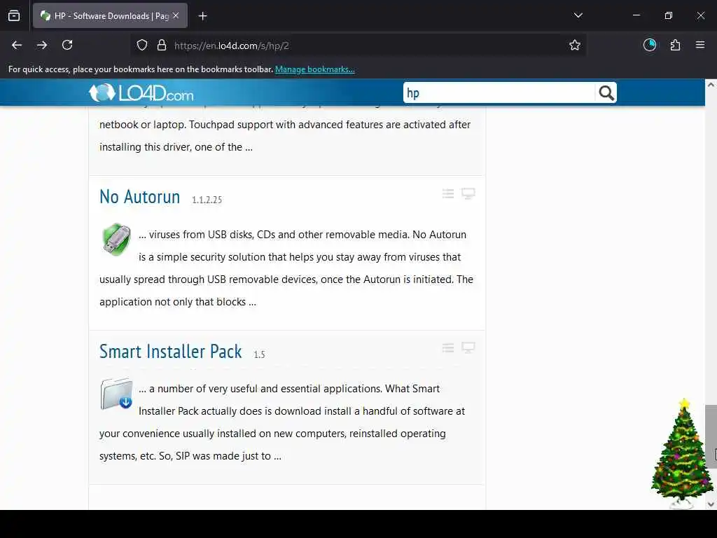Viewport: 717px width, 538px height.
Task: Click the Manage bookmarks link
Action: (314, 69)
